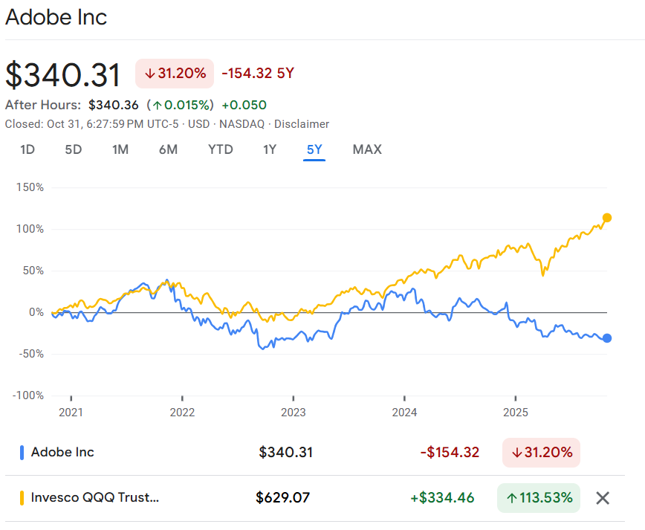Switch to the YTD range

click(x=220, y=149)
